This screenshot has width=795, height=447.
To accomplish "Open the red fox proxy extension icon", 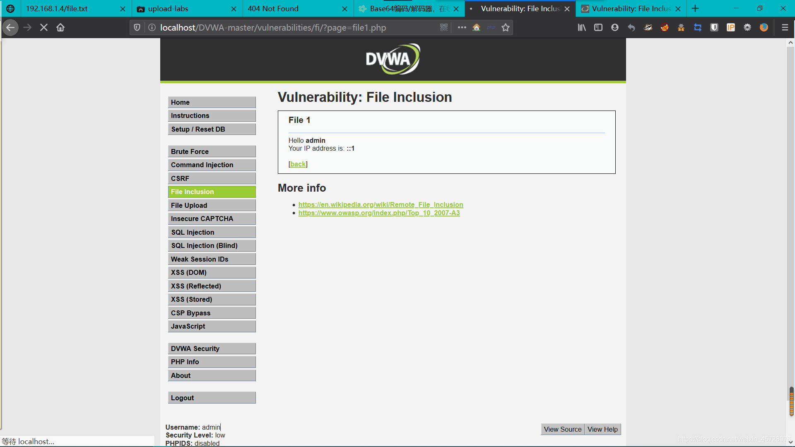I will [x=665, y=27].
